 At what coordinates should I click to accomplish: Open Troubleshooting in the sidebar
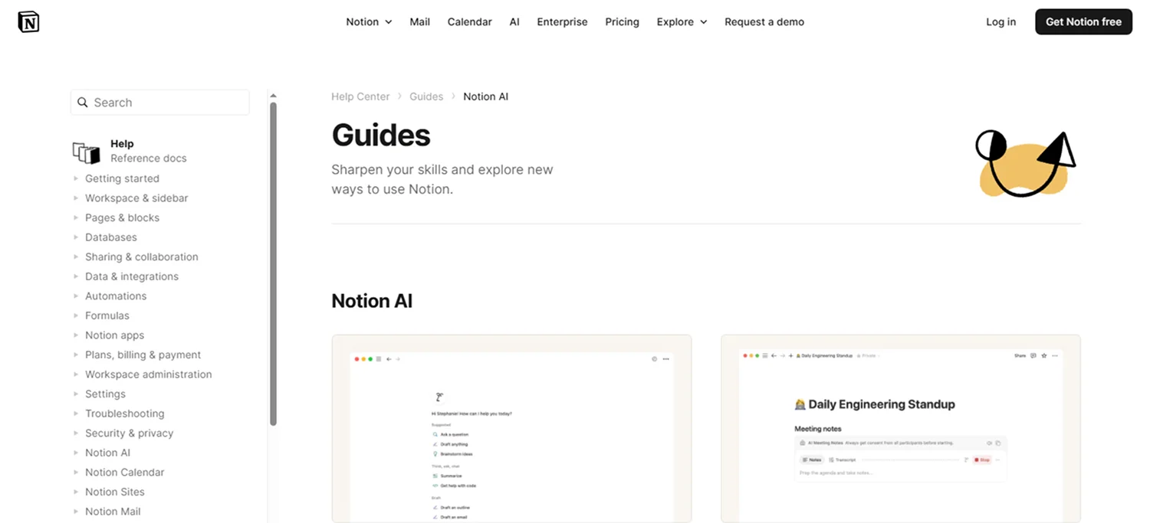[x=124, y=413]
